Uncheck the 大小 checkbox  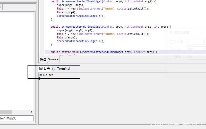tap(172, 49)
